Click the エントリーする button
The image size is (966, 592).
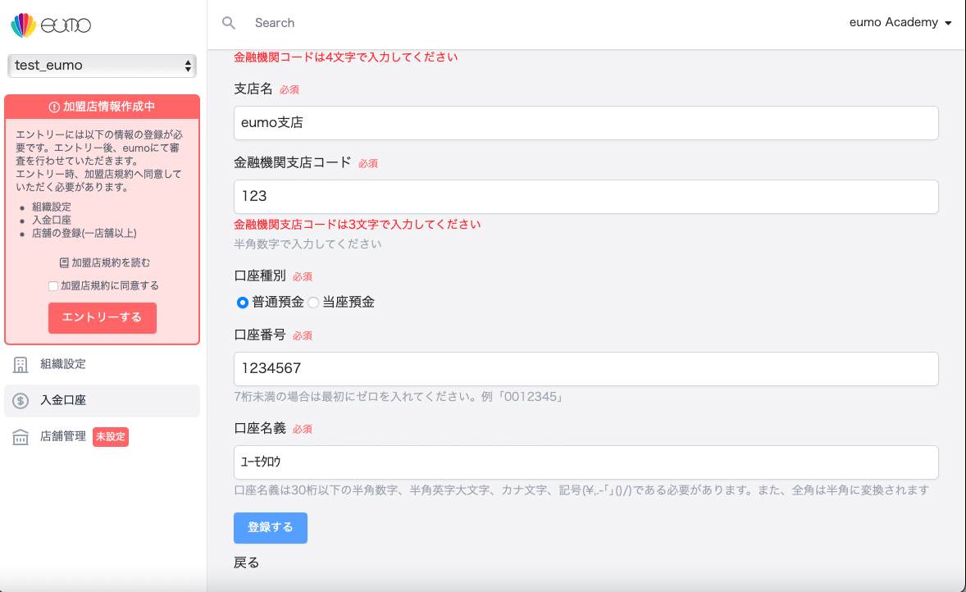(x=103, y=318)
